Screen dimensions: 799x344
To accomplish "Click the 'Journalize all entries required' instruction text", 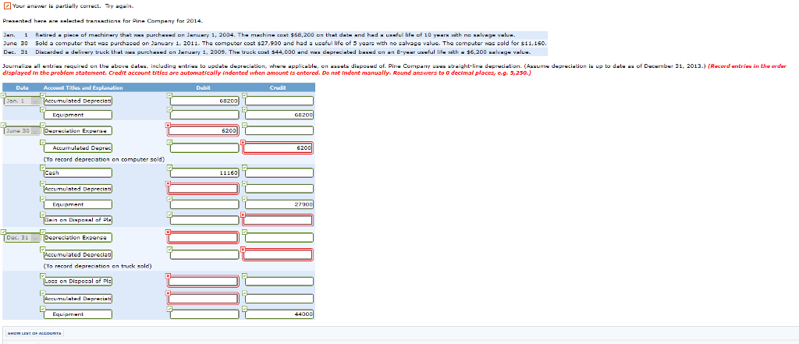I will pyautogui.click(x=394, y=69).
